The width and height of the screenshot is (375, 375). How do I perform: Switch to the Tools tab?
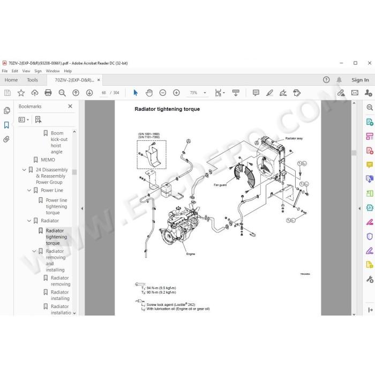tap(32, 80)
